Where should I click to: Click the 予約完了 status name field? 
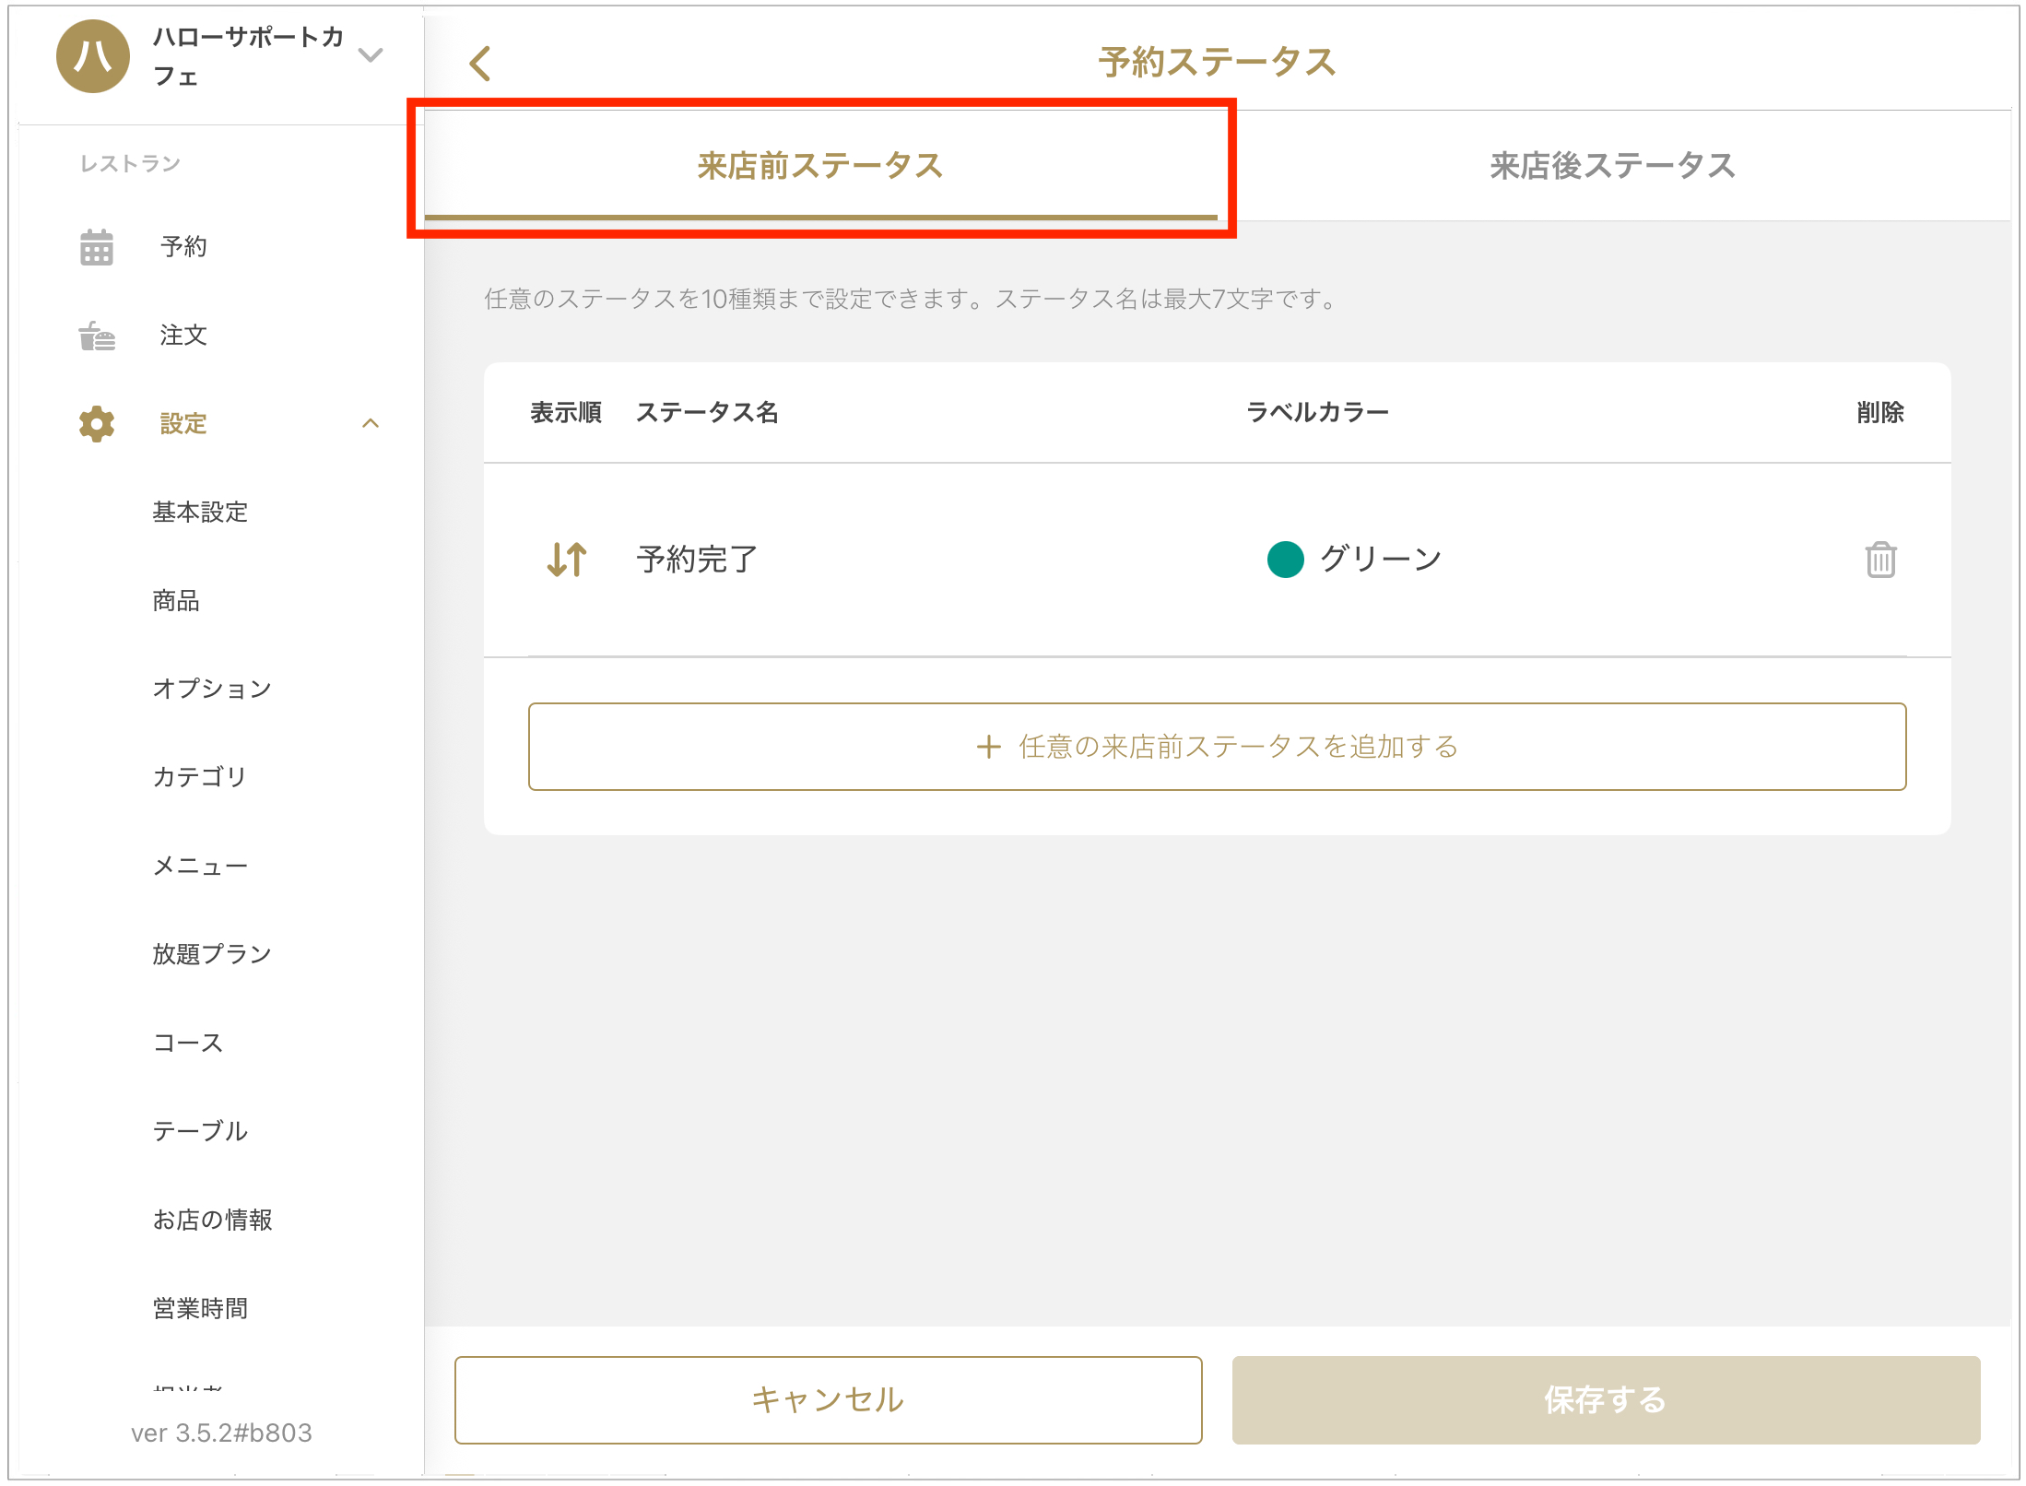698,559
